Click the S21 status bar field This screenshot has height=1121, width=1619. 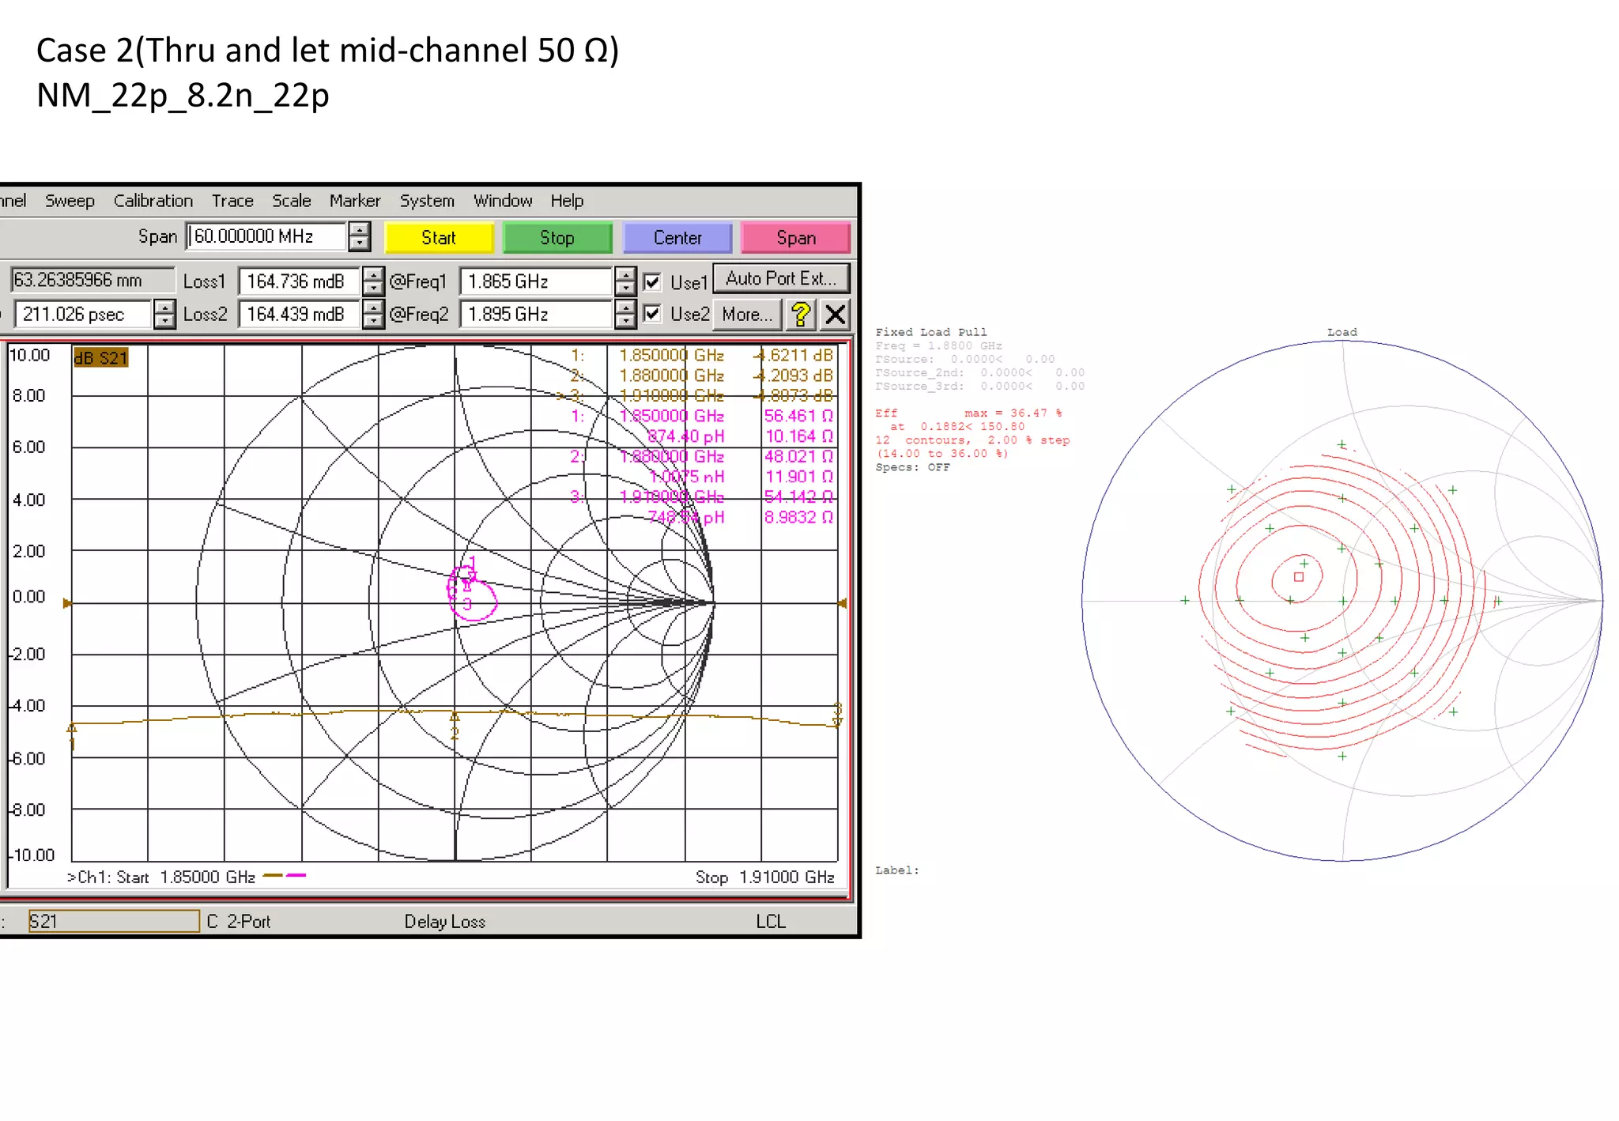pyautogui.click(x=114, y=921)
